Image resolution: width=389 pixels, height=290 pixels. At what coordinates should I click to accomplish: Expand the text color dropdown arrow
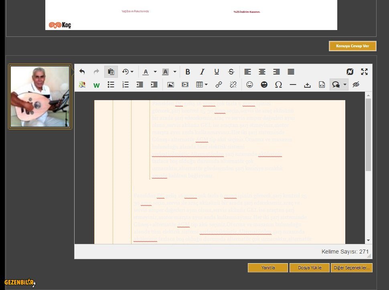tap(155, 72)
